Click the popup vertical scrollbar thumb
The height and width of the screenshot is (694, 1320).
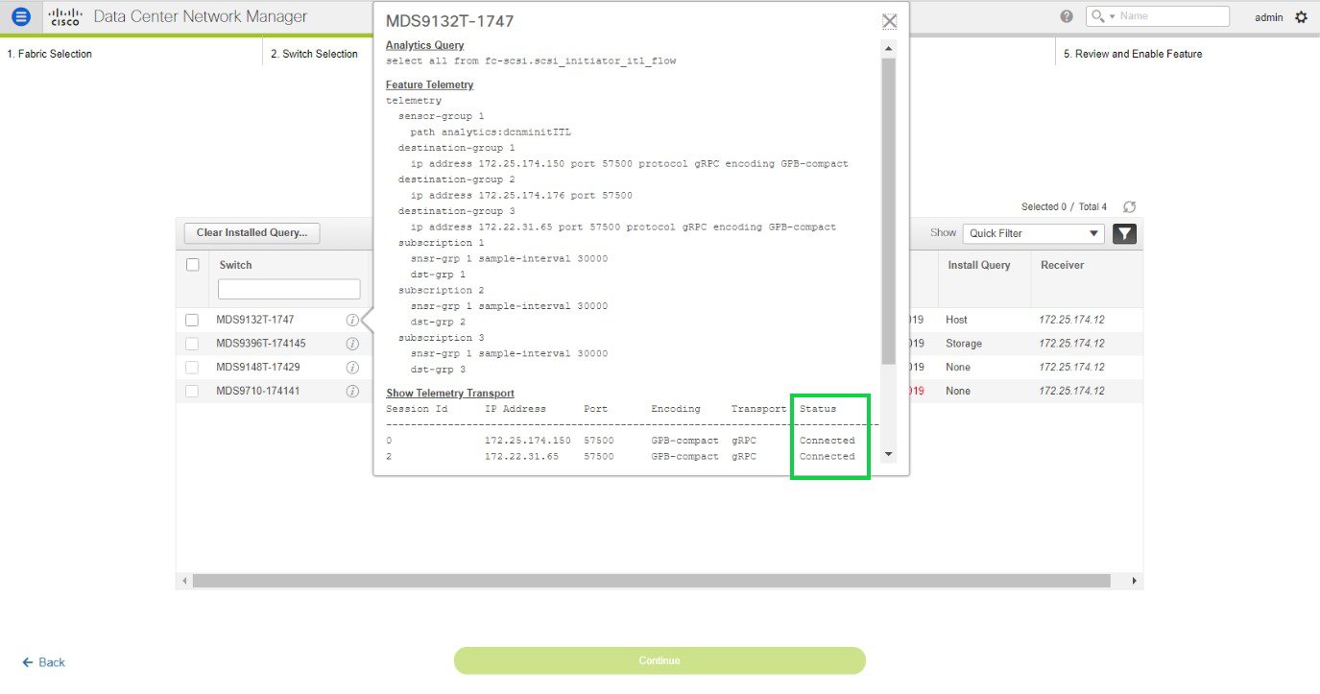(888, 211)
